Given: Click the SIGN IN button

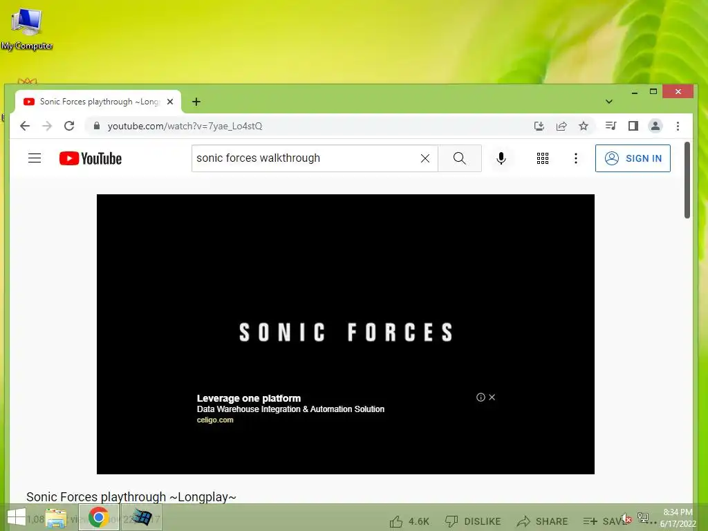Looking at the screenshot, I should coord(633,158).
